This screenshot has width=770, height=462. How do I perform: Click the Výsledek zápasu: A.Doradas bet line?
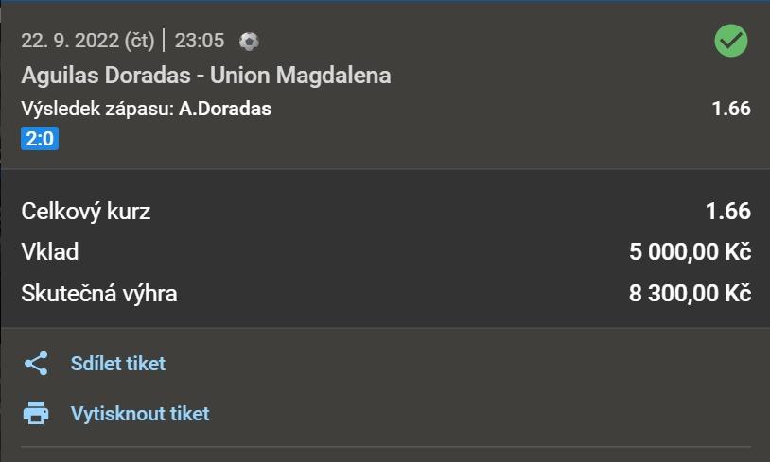tap(146, 109)
